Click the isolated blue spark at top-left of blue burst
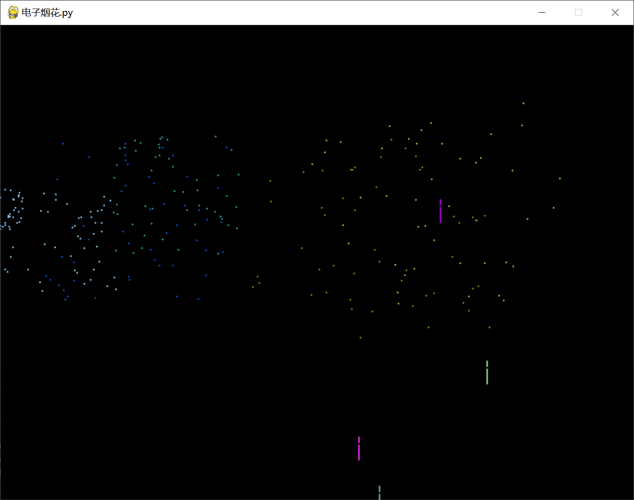This screenshot has width=634, height=500. click(63, 143)
